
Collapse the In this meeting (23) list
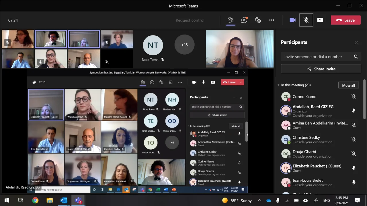point(278,85)
